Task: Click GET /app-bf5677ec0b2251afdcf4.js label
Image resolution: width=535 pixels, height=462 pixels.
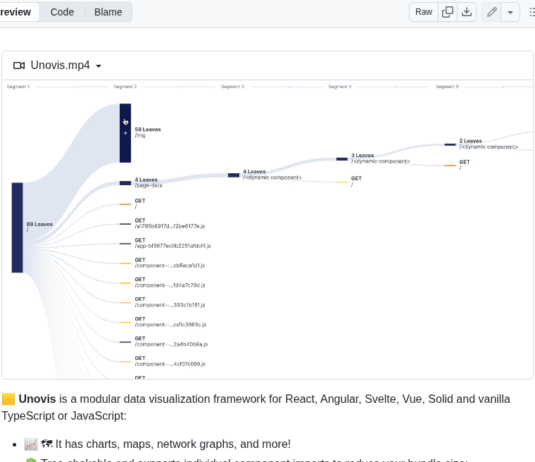Action: [x=173, y=243]
